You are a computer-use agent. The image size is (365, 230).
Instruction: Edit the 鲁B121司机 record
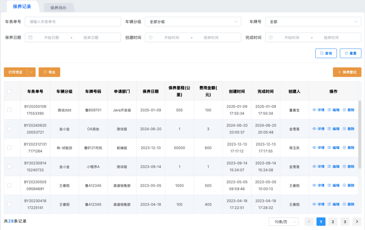(333, 148)
